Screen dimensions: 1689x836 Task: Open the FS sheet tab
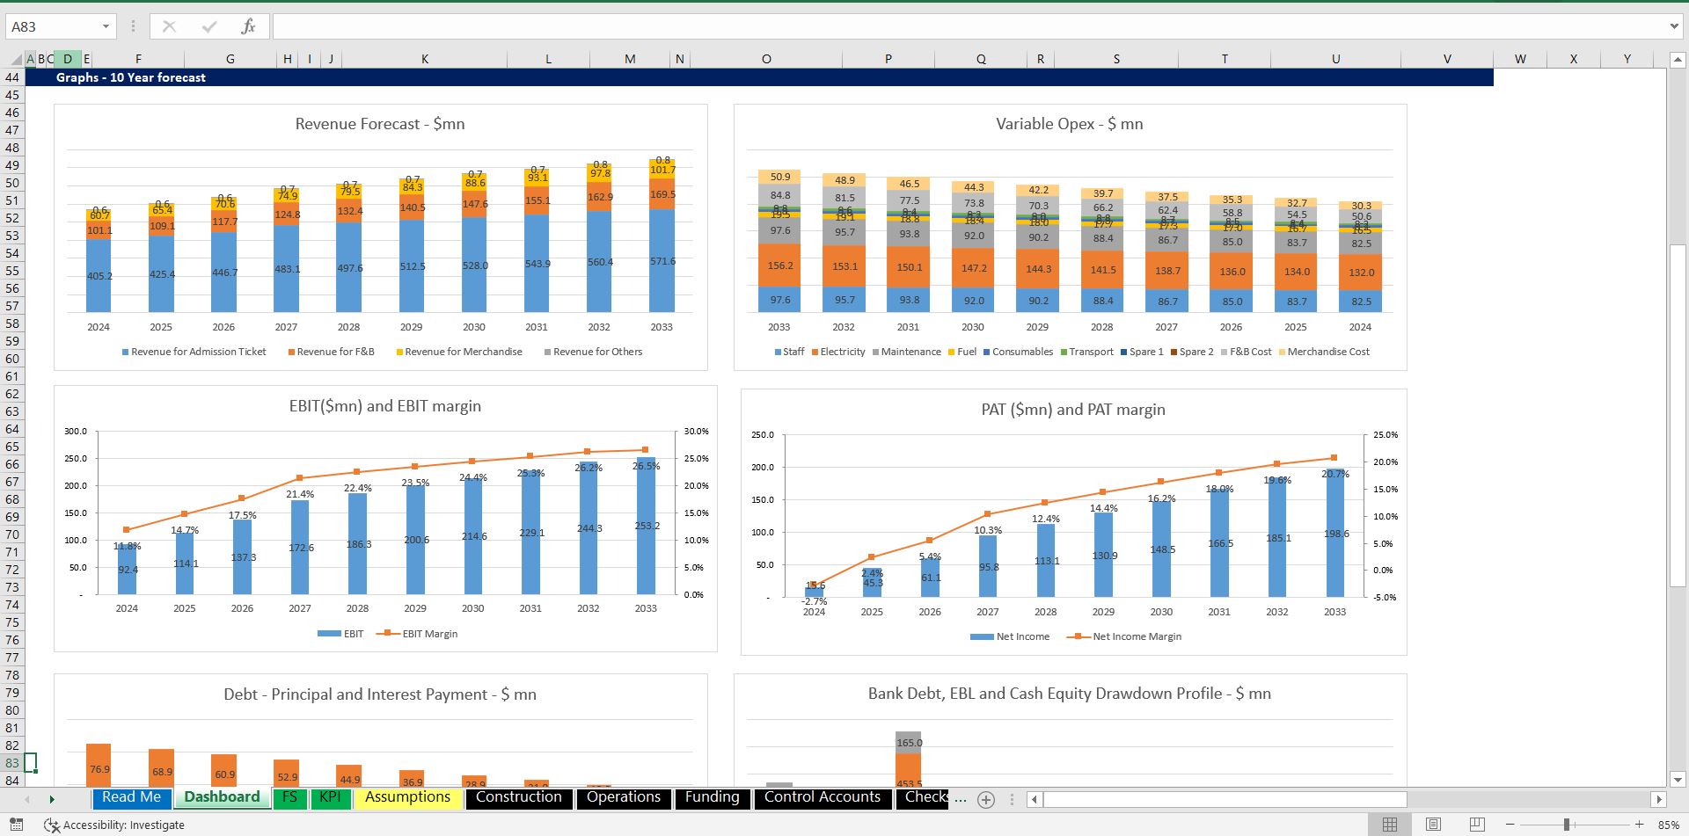point(289,797)
